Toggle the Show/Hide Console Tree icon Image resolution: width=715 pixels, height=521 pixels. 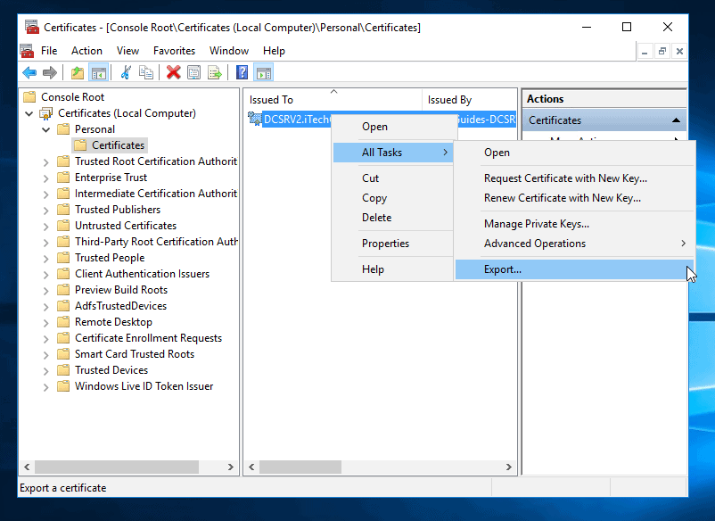click(100, 72)
